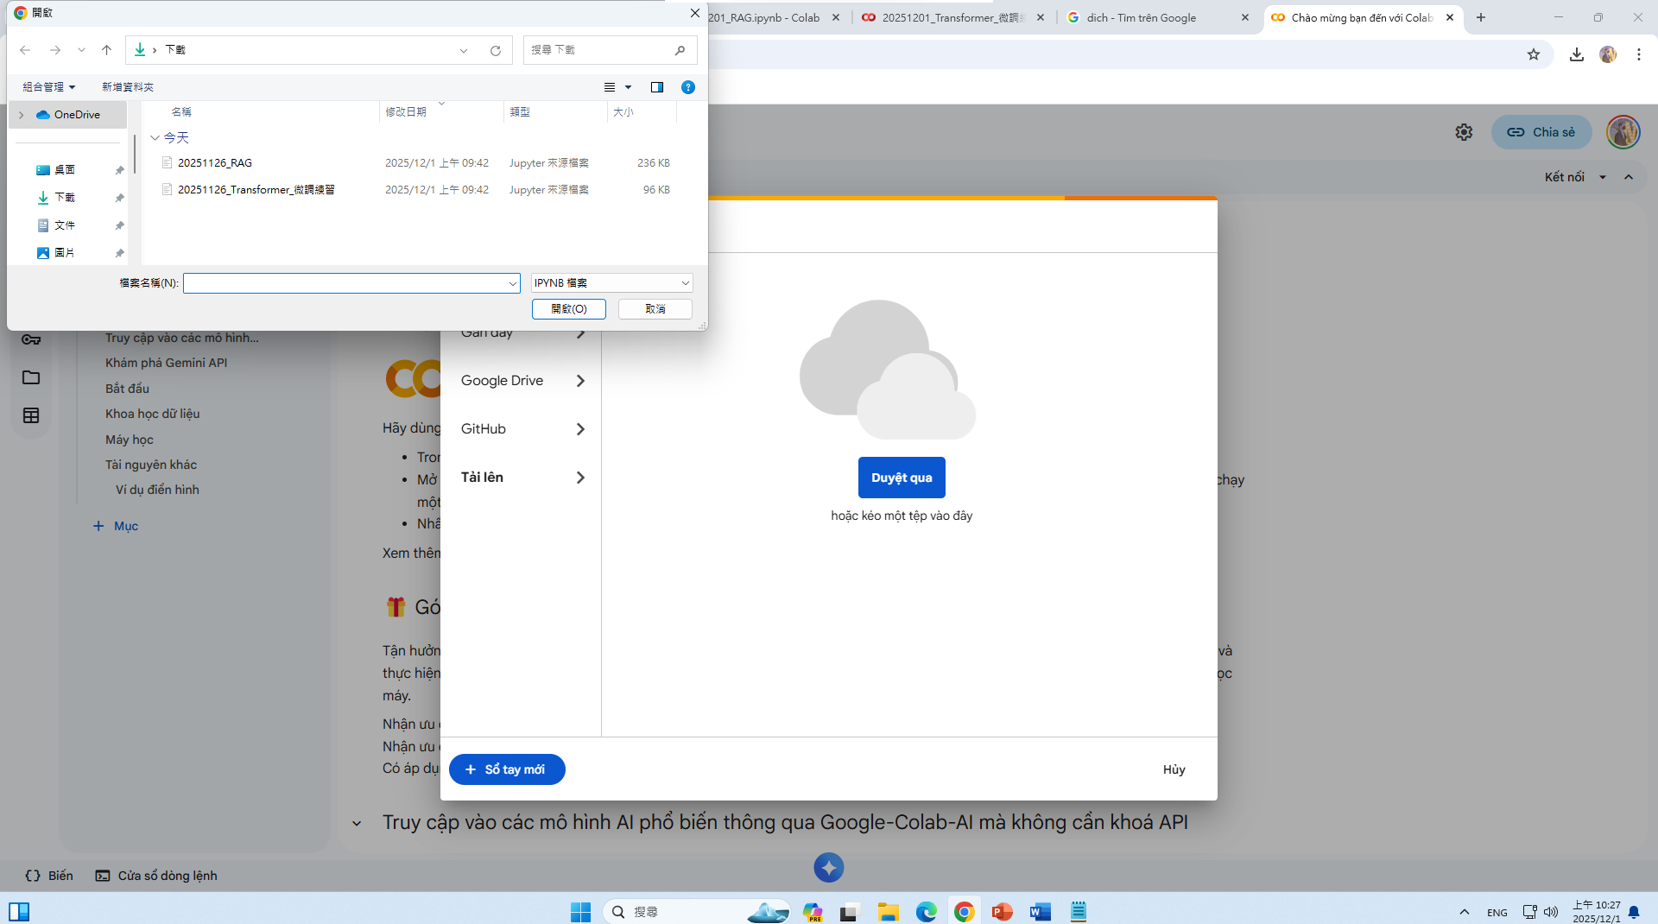Click the file name input field
This screenshot has width=1658, height=924.
(345, 283)
